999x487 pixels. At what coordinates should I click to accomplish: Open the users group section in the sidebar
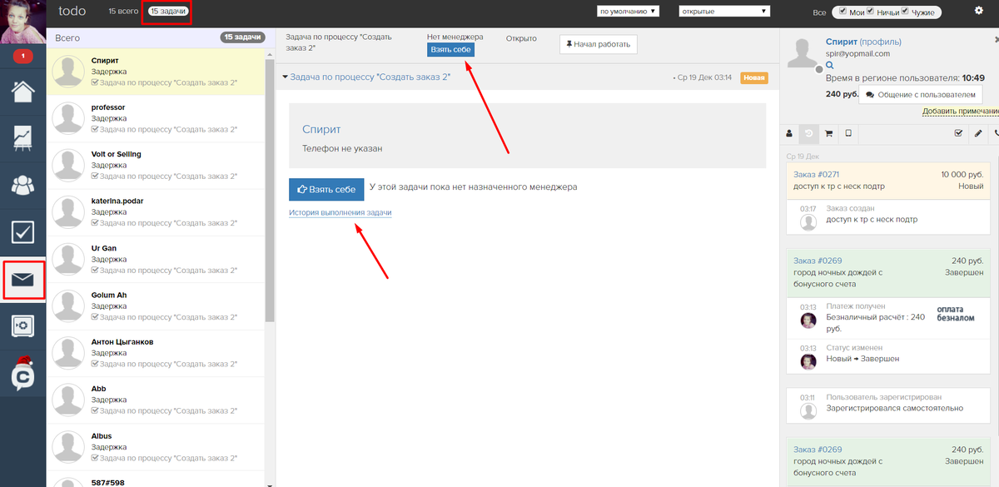pos(22,186)
